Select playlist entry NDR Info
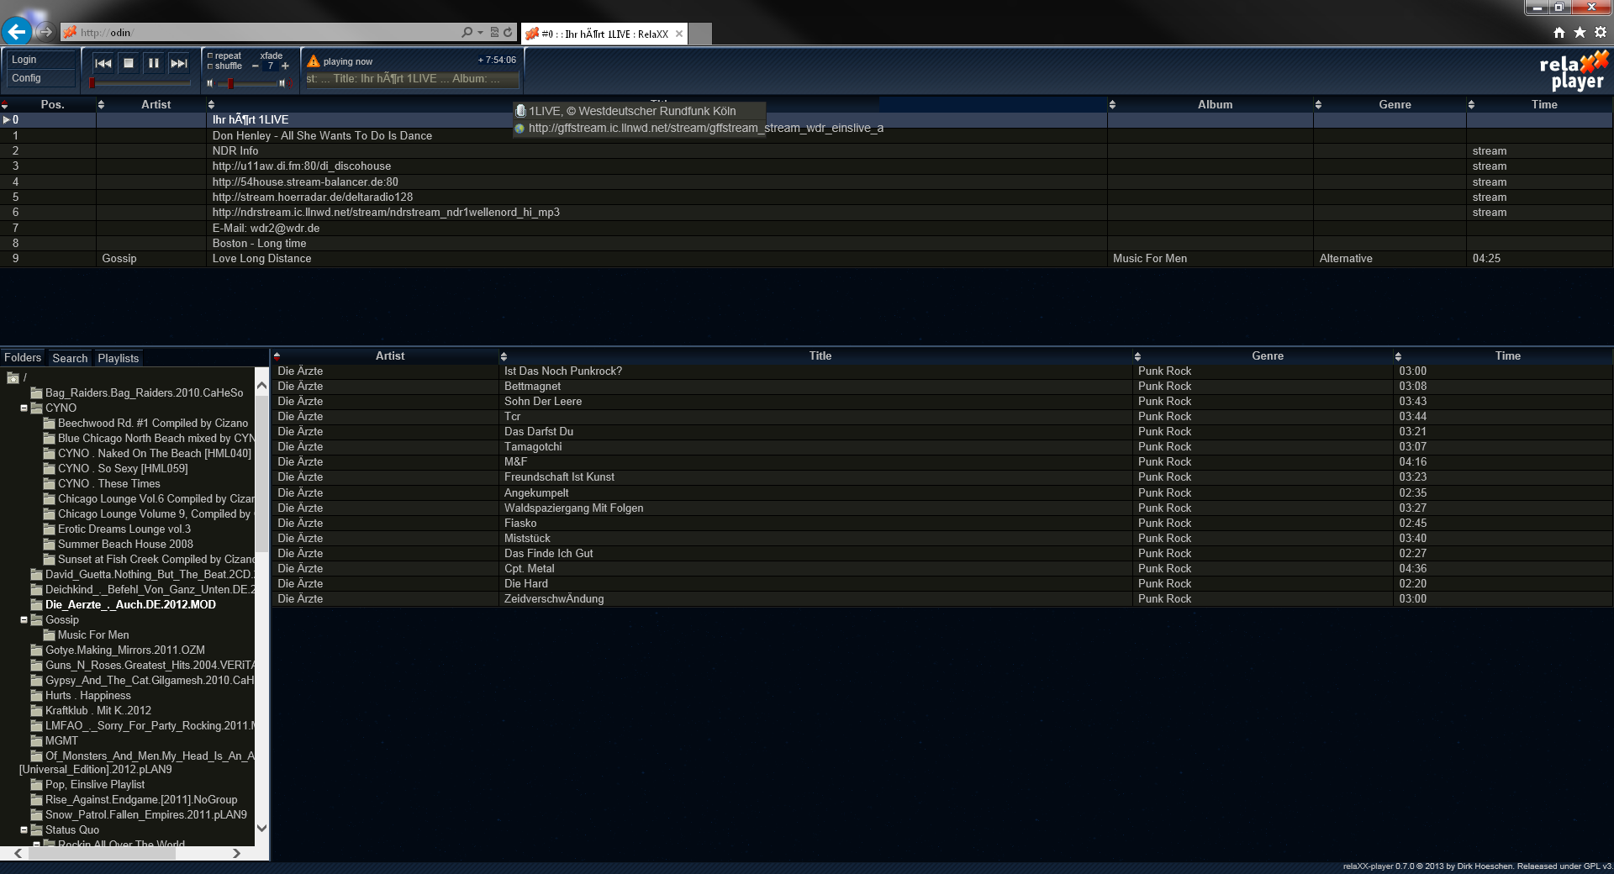 coord(806,151)
